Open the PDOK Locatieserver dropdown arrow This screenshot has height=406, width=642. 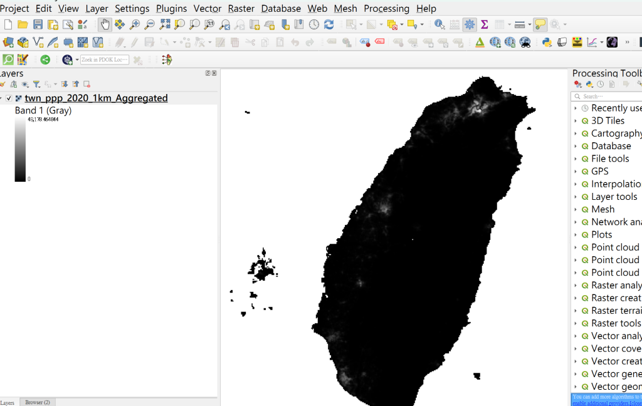[x=76, y=60]
